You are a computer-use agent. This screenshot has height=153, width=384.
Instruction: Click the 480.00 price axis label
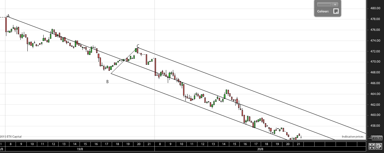[x=375, y=8]
